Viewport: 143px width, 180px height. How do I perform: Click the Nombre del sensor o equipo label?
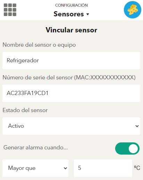click(x=39, y=45)
